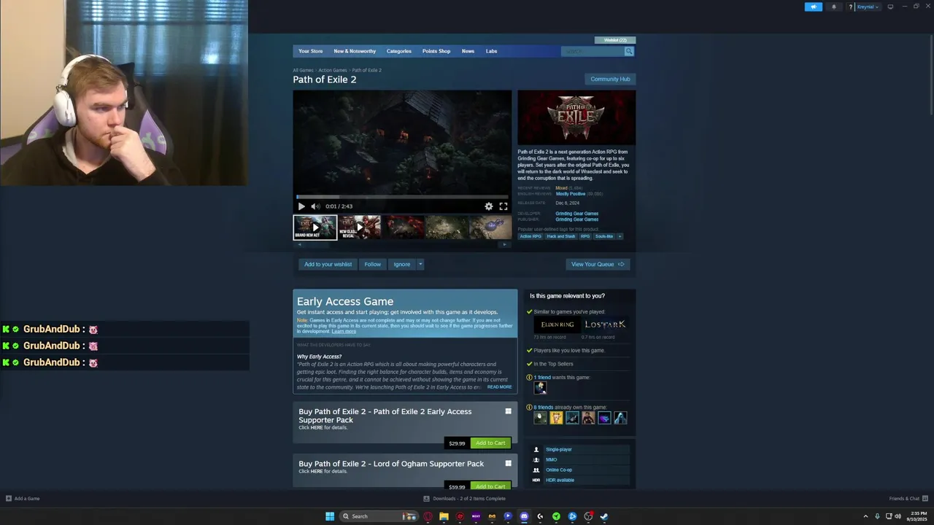
Task: Follow Path of Exile 2
Action: click(x=373, y=265)
